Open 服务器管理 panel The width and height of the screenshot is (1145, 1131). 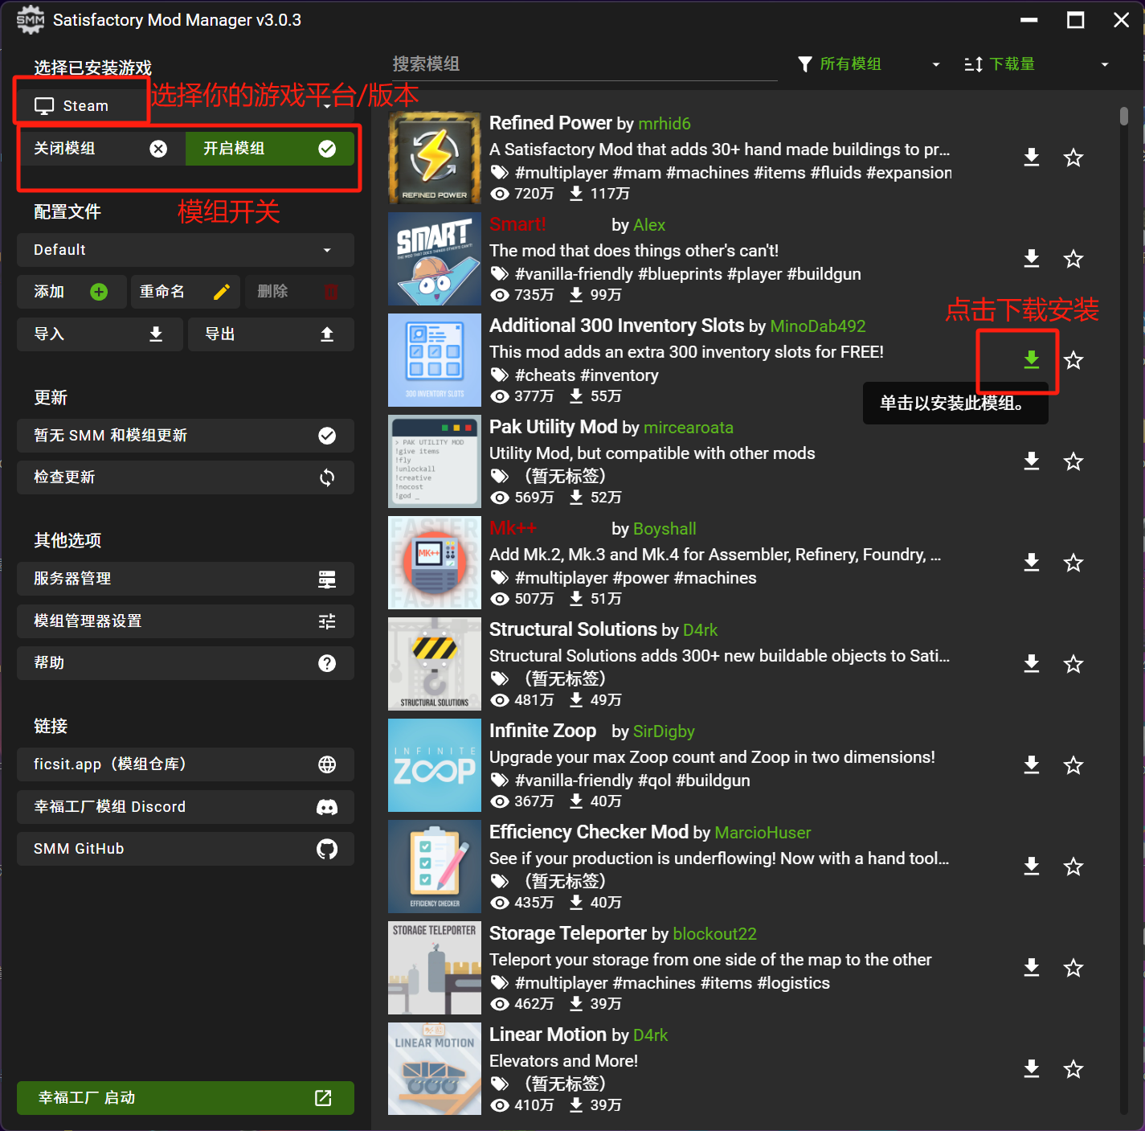185,579
